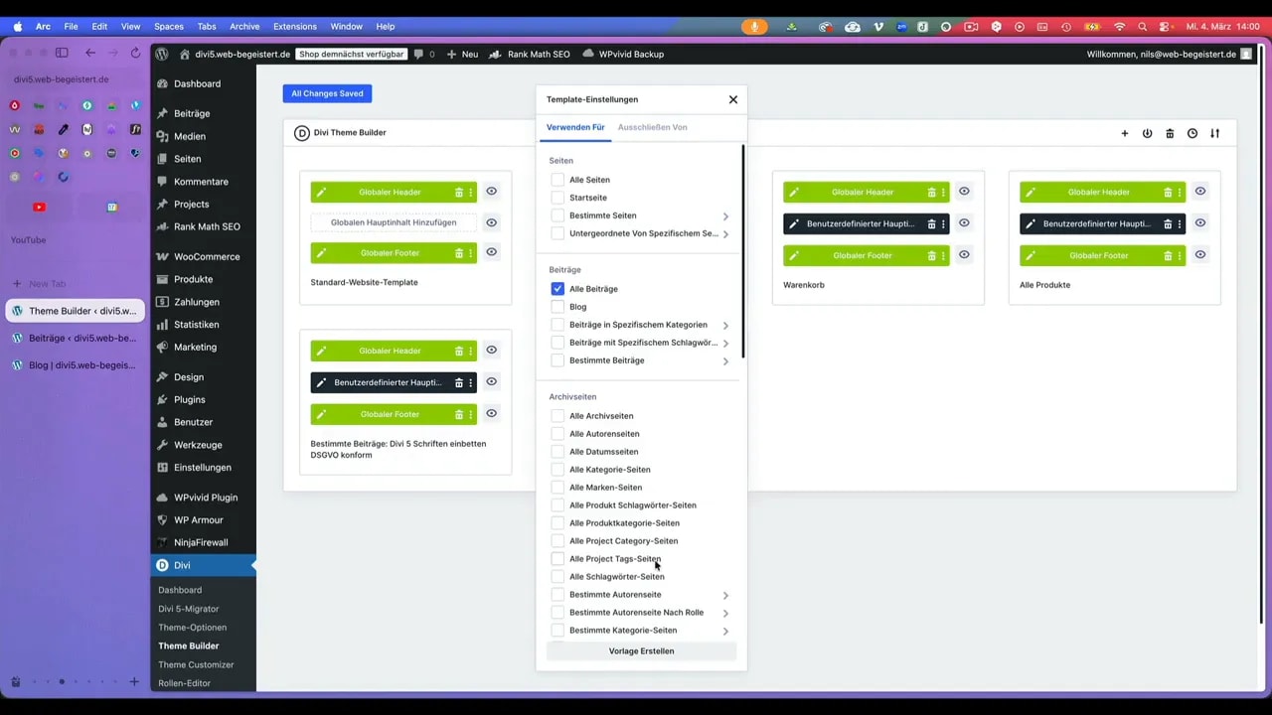
Task: Close the Template-Einstellungen dialog
Action: 733,99
